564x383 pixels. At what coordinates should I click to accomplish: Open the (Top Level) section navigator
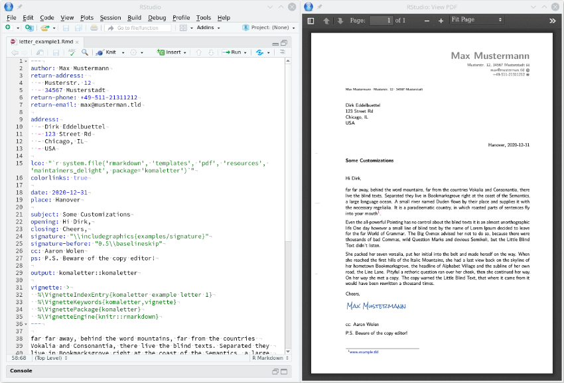click(50, 358)
